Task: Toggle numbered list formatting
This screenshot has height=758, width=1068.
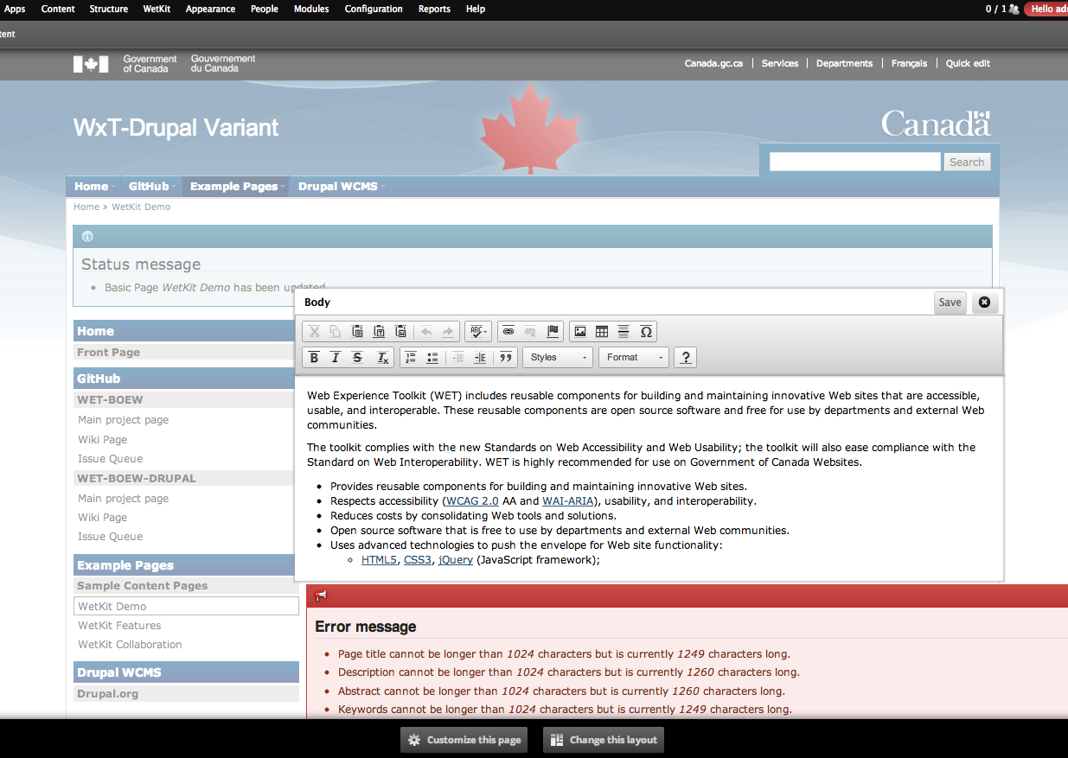Action: coord(411,357)
